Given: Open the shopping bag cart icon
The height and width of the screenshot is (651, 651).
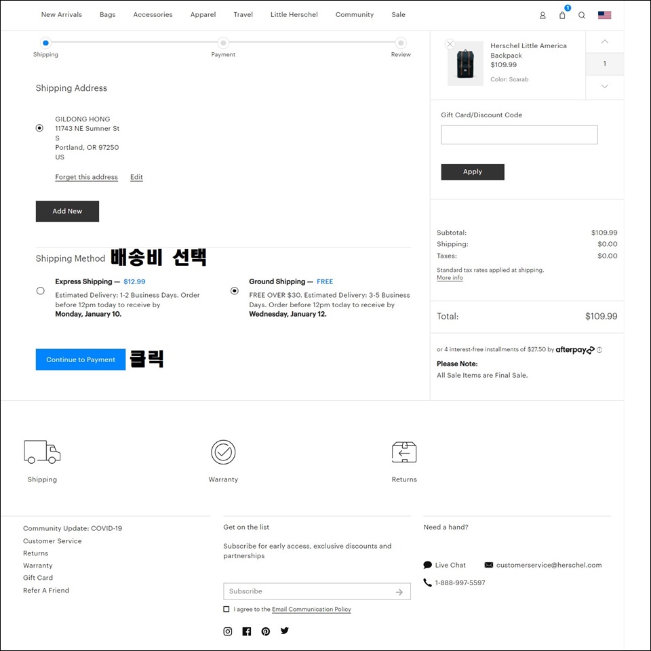Looking at the screenshot, I should click(562, 16).
